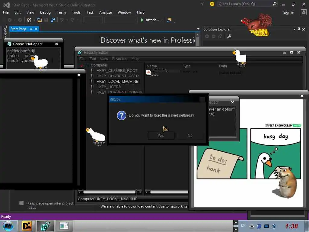Open the Solution Explorer window position dropdown
This screenshot has height=232, width=309.
tap(295, 29)
